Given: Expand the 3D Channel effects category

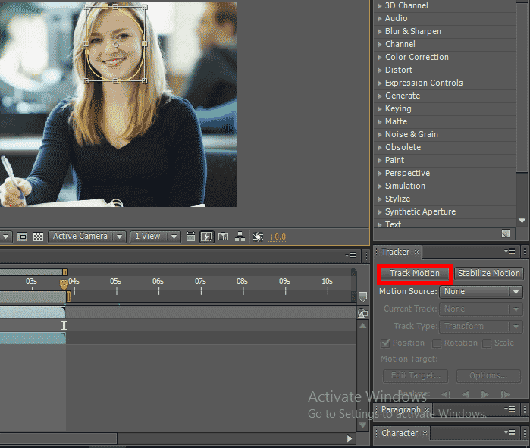Looking at the screenshot, I should [380, 6].
